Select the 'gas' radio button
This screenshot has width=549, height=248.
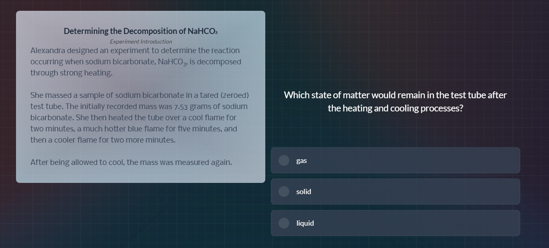point(284,160)
